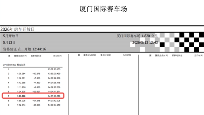This screenshot has width=204, height=115.
Task: Click the 5月开放日 text
Action: coord(11,36)
